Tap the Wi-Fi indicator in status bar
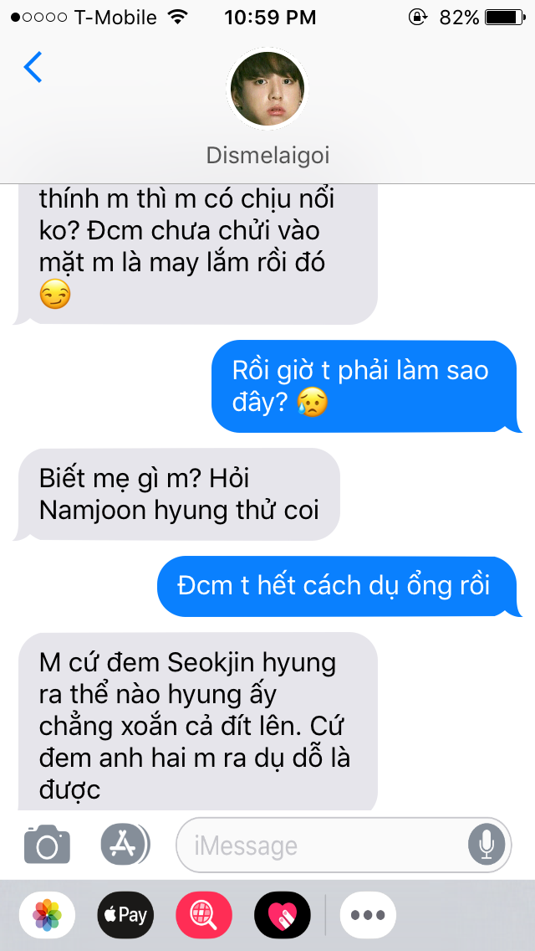This screenshot has width=535, height=951. tap(177, 18)
